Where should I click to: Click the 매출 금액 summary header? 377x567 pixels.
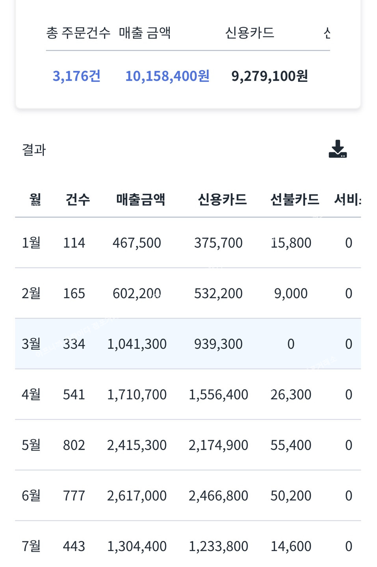tap(145, 33)
